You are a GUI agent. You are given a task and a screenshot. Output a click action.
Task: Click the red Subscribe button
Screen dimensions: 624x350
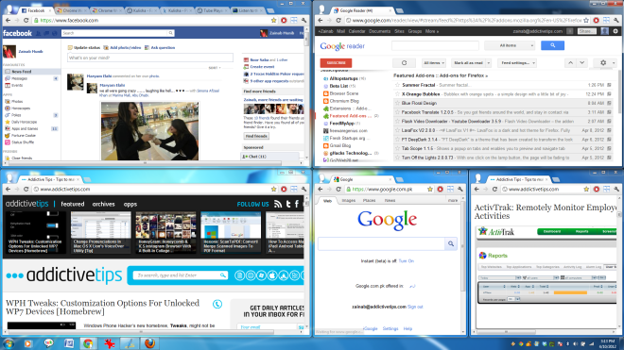(336, 63)
